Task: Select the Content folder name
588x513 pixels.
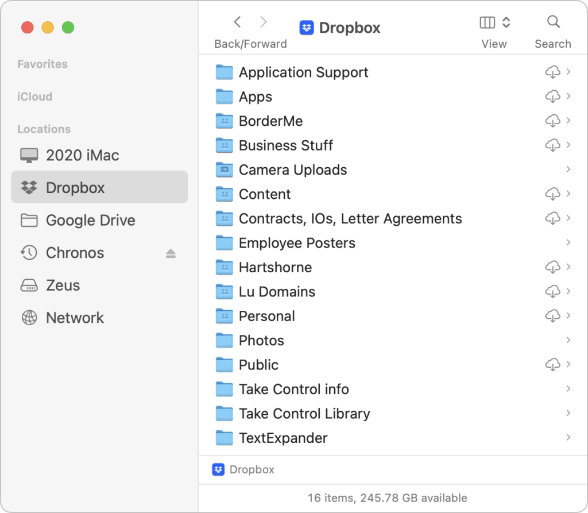Action: click(265, 194)
